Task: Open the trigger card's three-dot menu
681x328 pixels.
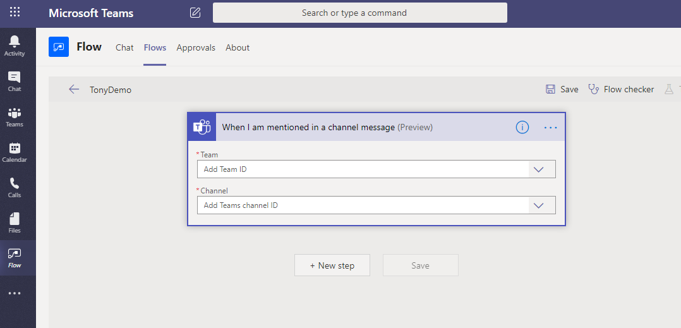Action: pyautogui.click(x=550, y=128)
